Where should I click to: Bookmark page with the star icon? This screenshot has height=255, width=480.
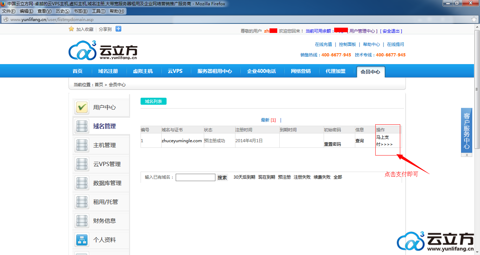click(474, 20)
